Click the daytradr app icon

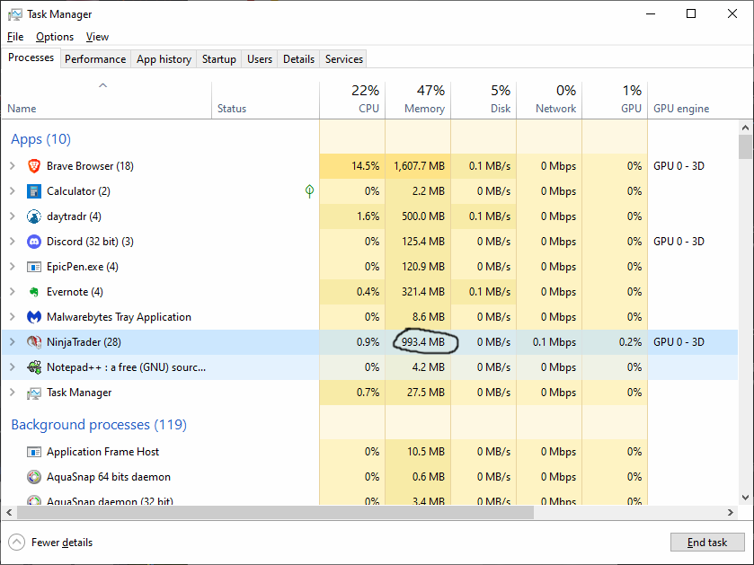click(x=33, y=216)
